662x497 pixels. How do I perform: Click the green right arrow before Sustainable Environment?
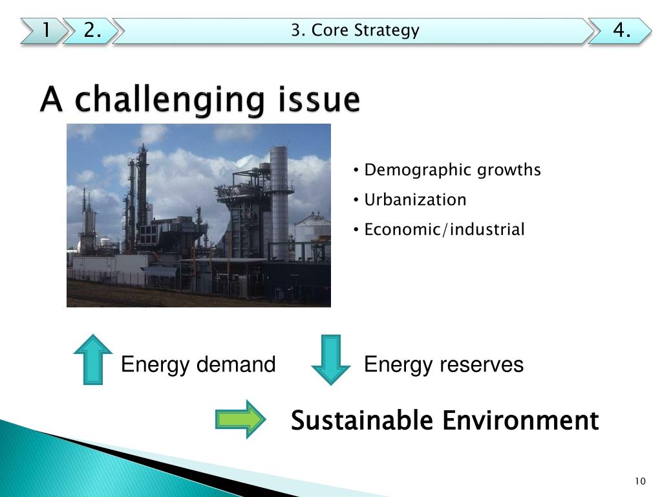pyautogui.click(x=240, y=419)
